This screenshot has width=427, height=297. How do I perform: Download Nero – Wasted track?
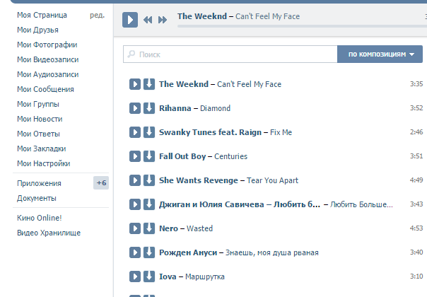[148, 228]
